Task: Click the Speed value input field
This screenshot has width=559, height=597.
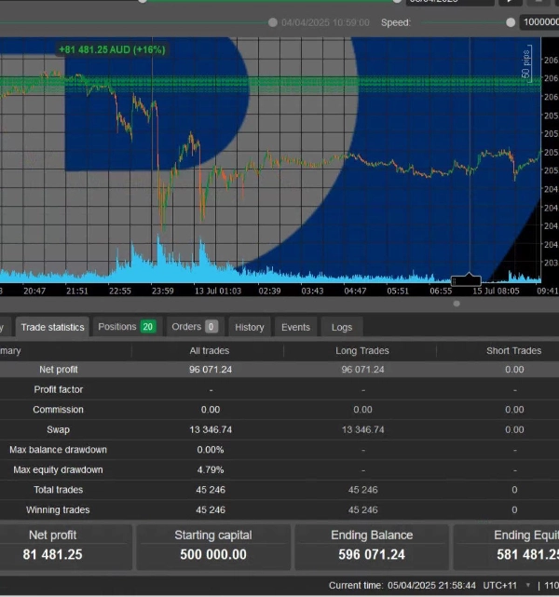Action: pyautogui.click(x=539, y=22)
